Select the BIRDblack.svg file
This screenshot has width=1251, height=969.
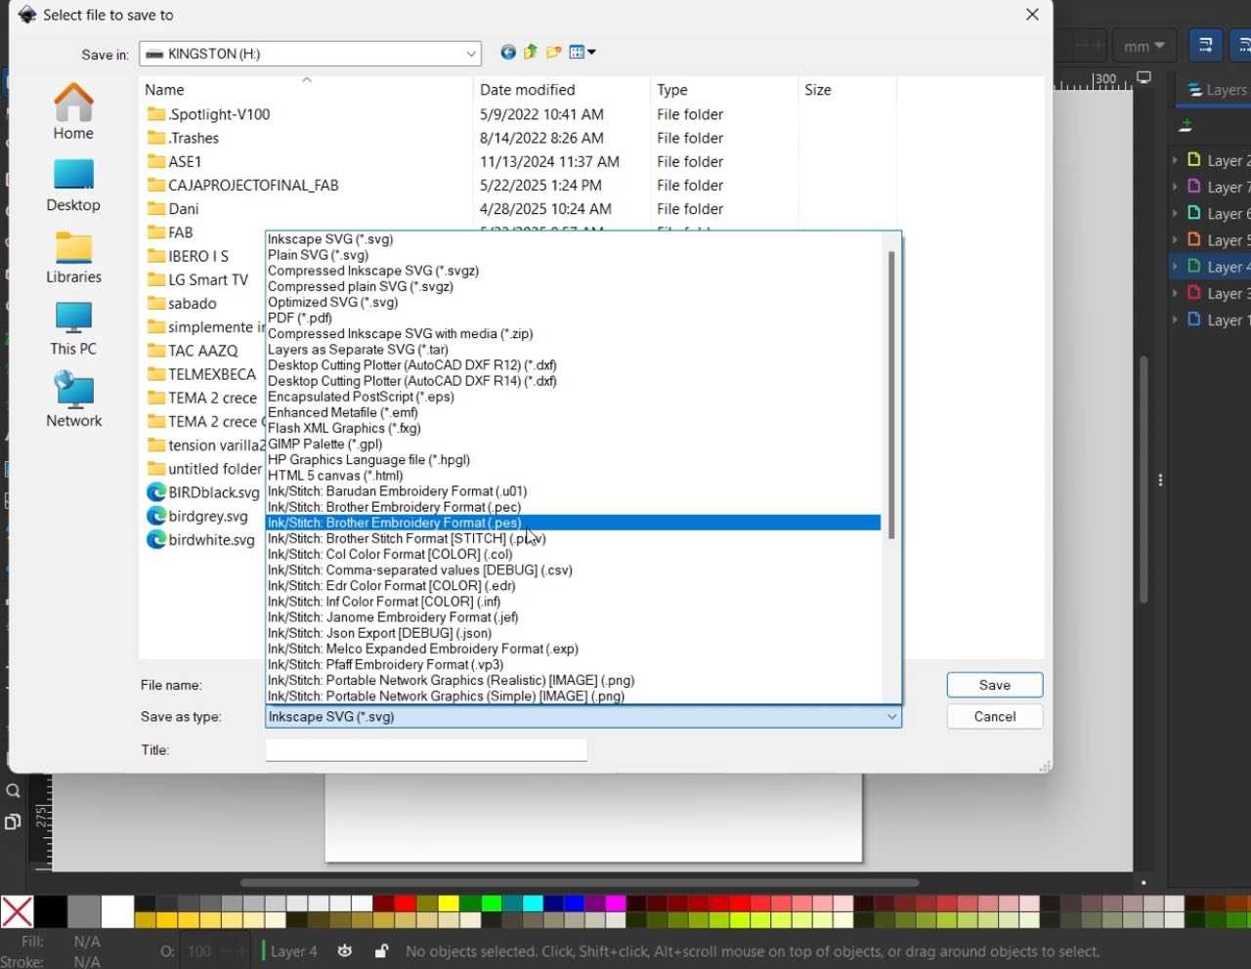tap(203, 492)
